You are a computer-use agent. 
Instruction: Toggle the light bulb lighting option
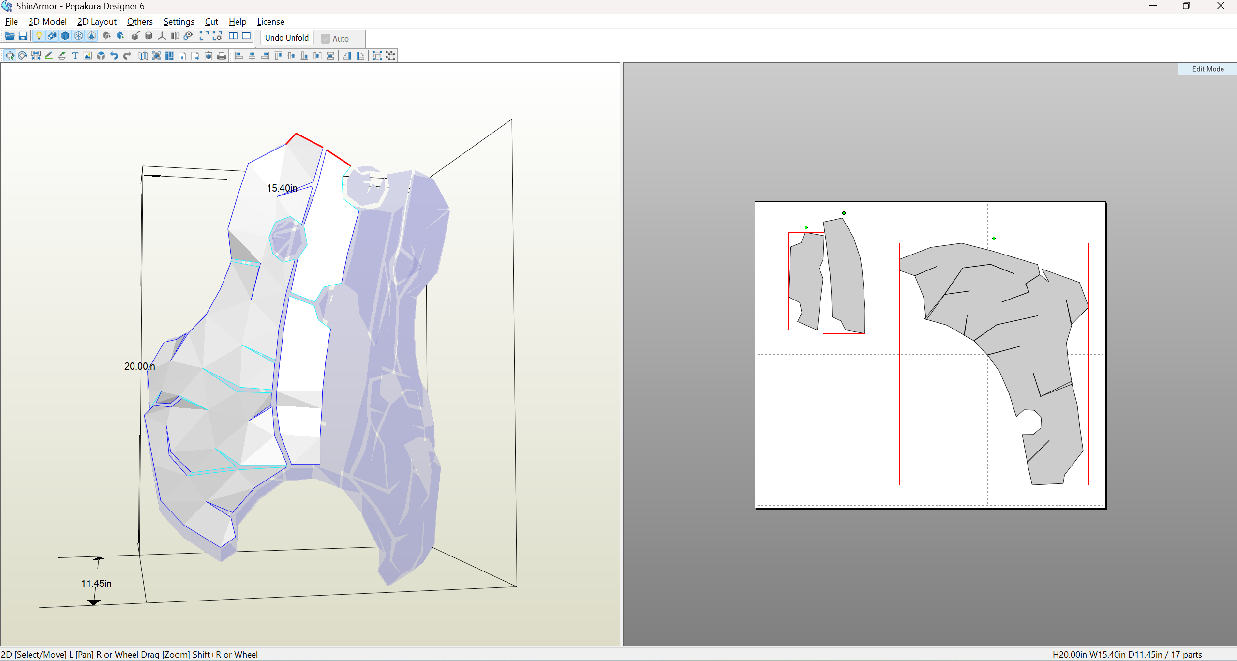coord(39,36)
